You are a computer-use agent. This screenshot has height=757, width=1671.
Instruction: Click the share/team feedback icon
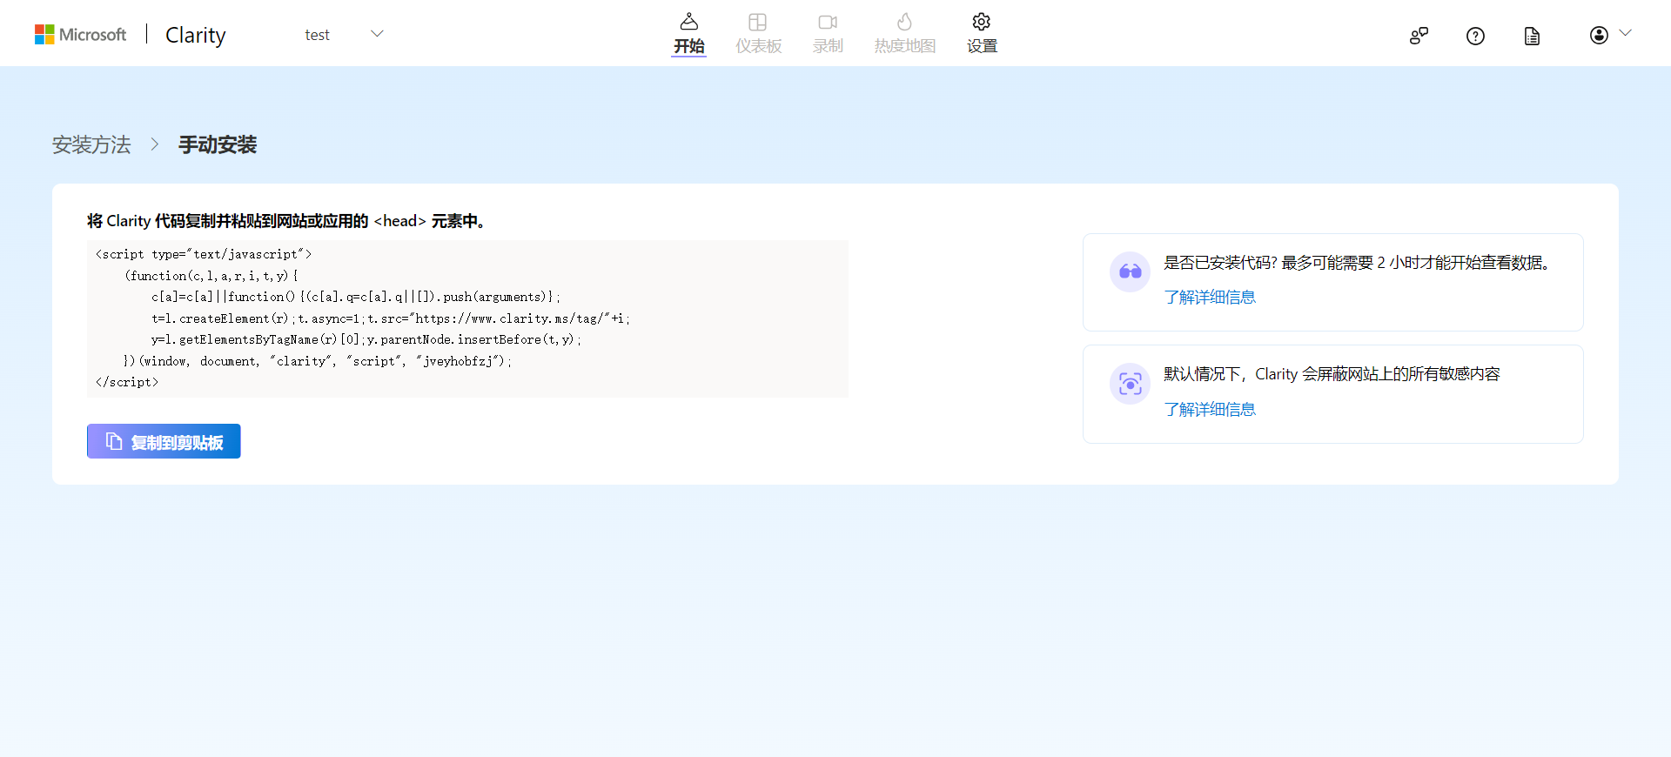coord(1419,36)
